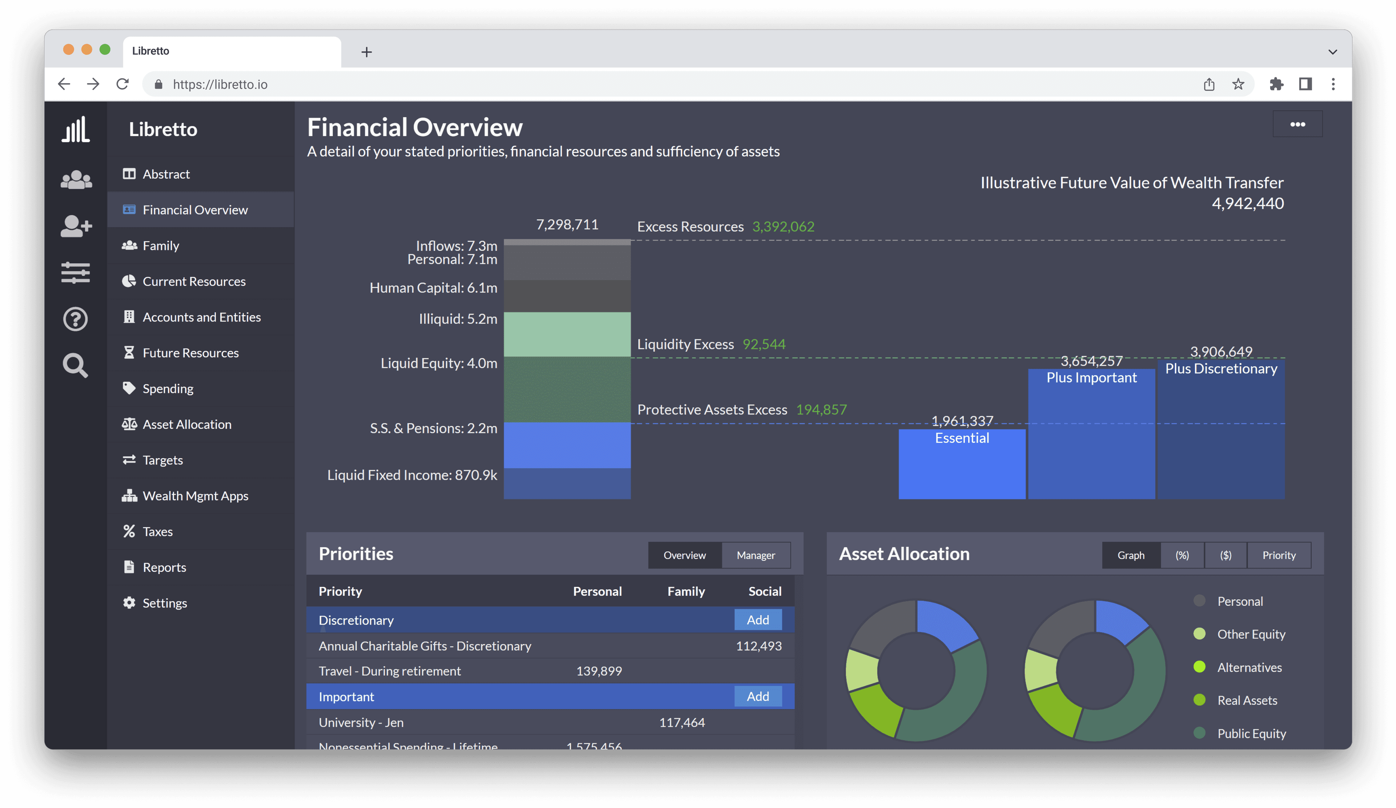Open the sliders icon in the rail

[75, 273]
